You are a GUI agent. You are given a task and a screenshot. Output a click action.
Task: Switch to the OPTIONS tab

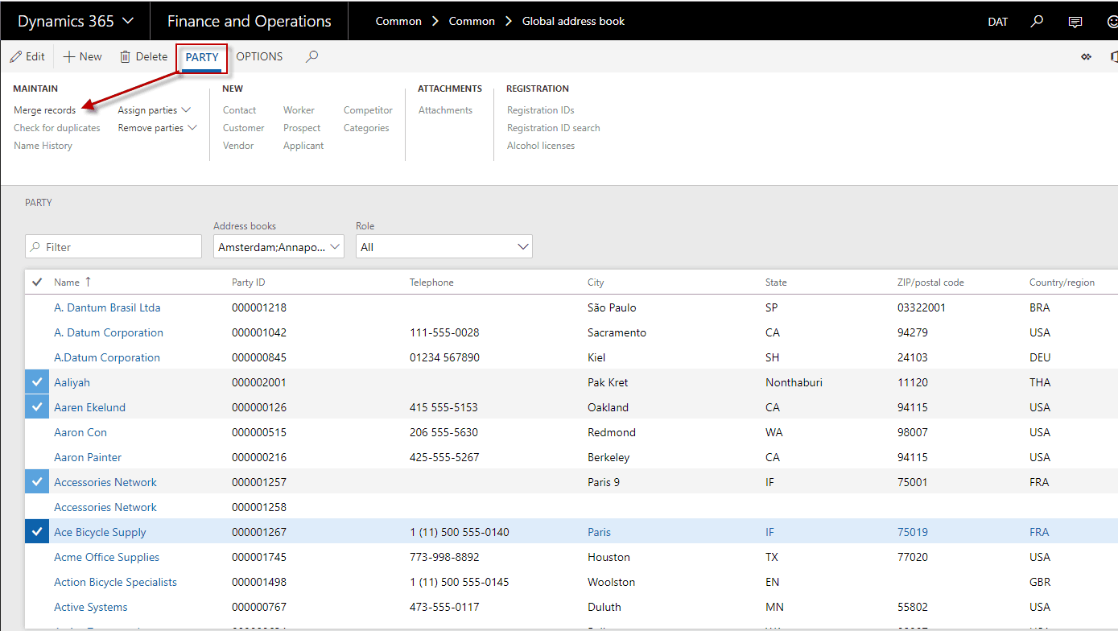click(259, 56)
